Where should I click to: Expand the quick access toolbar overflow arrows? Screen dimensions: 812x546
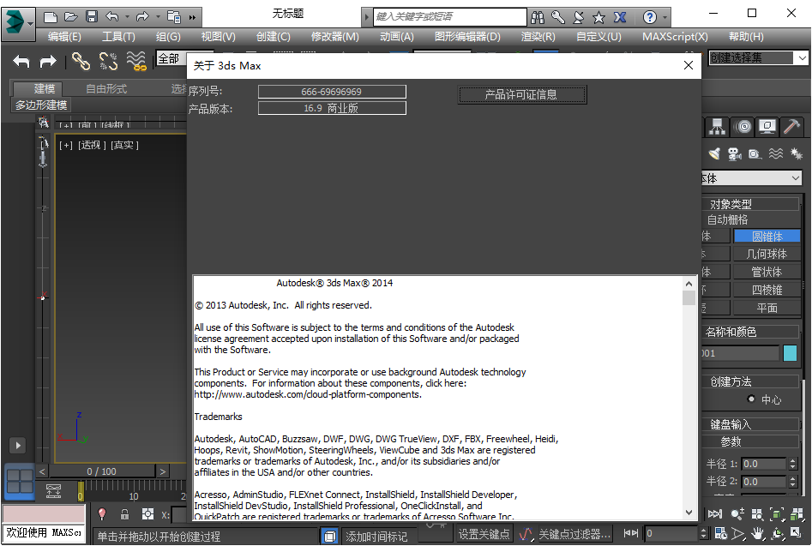click(x=192, y=18)
